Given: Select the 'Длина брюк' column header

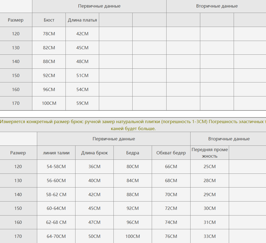Looking at the screenshot, I should point(94,153).
